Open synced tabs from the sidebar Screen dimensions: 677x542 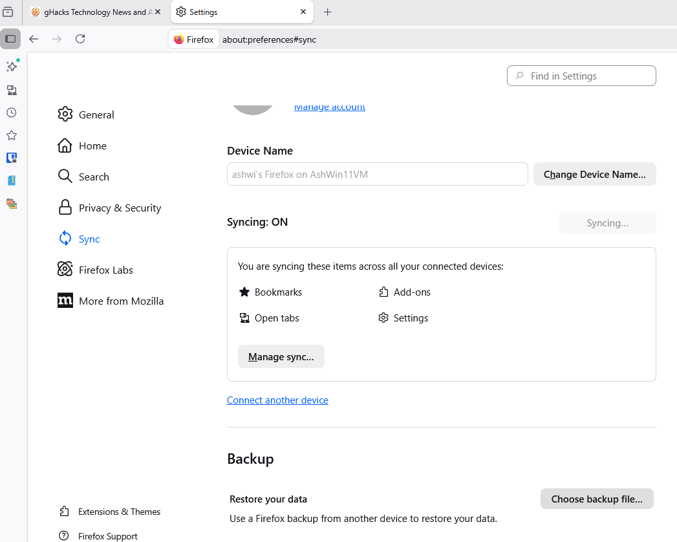(x=12, y=90)
